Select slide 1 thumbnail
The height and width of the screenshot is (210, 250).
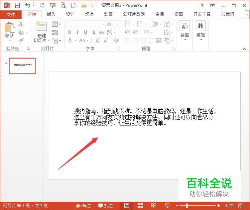click(23, 66)
